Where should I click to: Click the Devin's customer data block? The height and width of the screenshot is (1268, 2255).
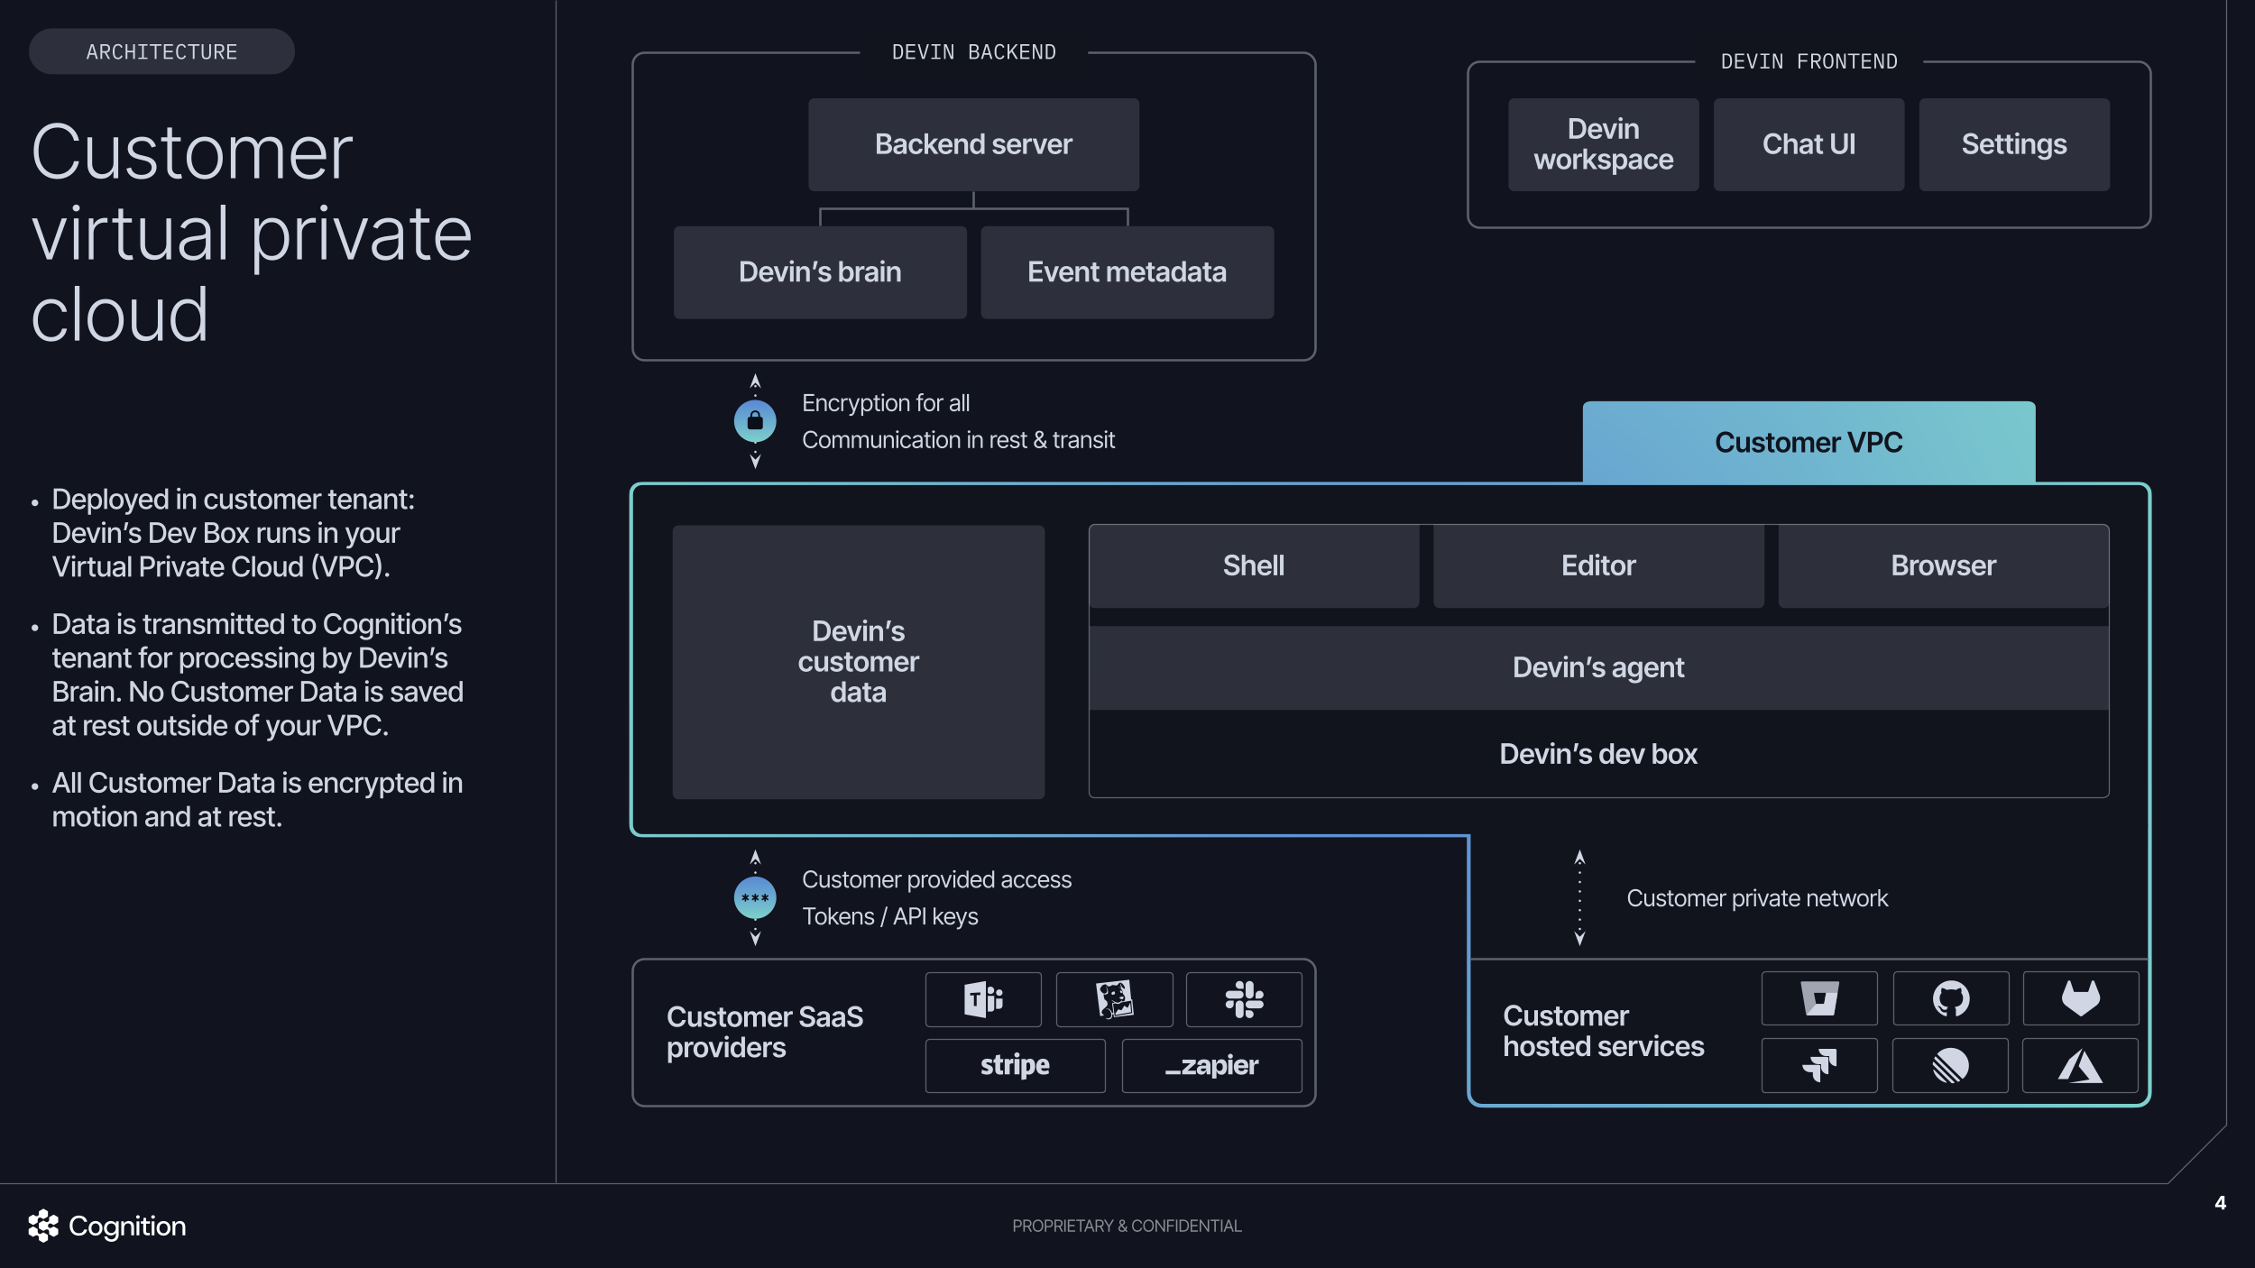point(858,662)
